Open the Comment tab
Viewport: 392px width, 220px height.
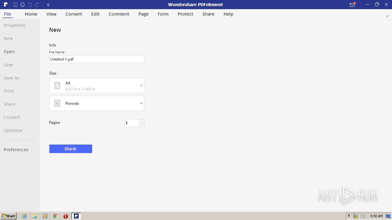click(119, 14)
